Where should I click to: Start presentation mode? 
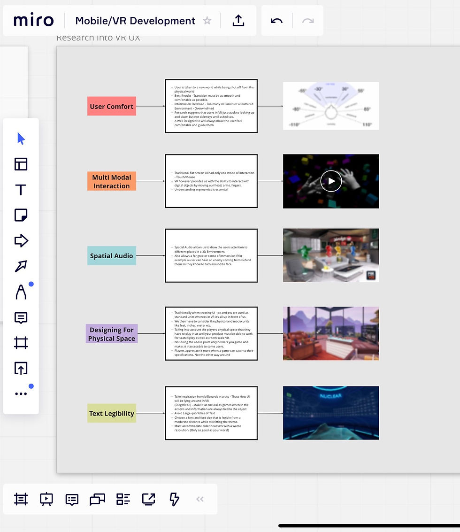point(46,499)
